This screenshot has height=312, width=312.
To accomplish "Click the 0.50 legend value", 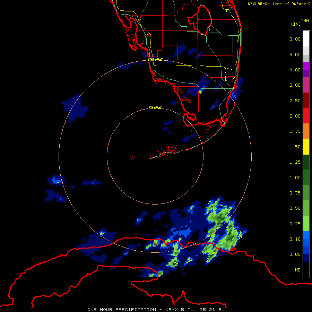I will pyautogui.click(x=295, y=208).
